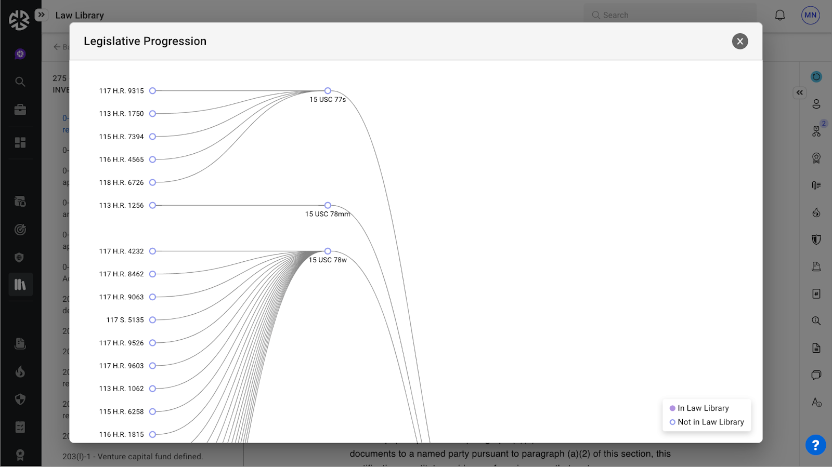Image resolution: width=832 pixels, height=467 pixels.
Task: Select the 113 H.R. 1256 bill node
Action: pos(152,206)
